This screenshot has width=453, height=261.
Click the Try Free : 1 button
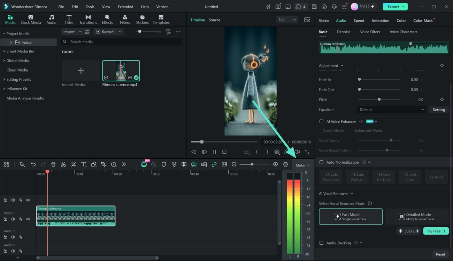click(x=436, y=231)
